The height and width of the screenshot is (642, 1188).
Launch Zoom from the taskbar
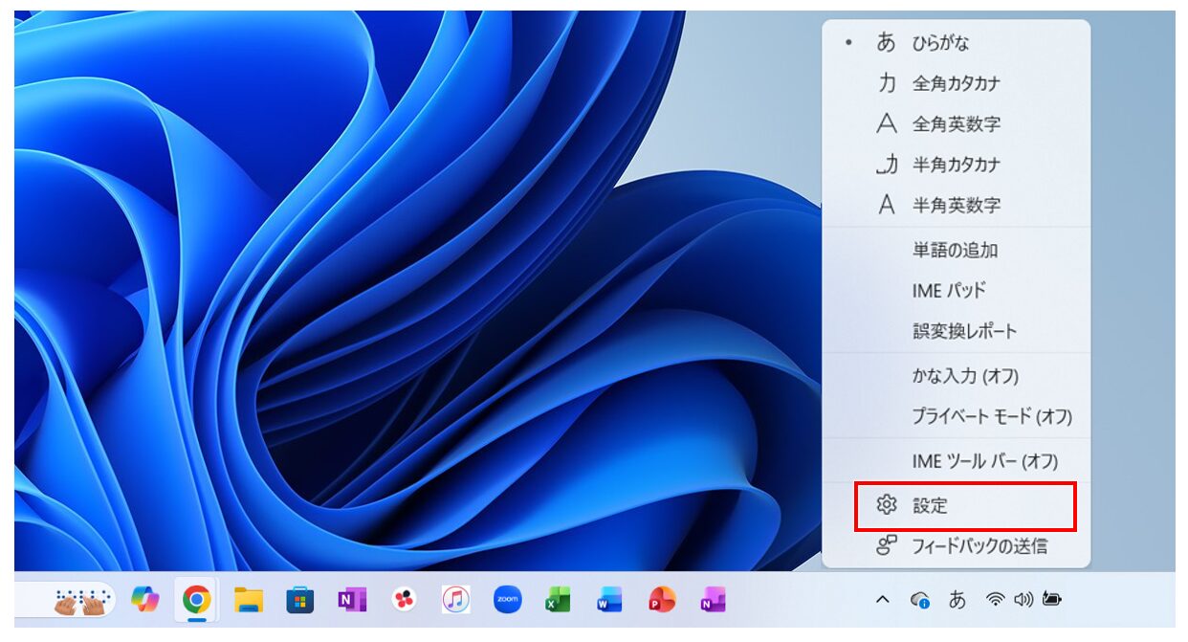pos(507,600)
